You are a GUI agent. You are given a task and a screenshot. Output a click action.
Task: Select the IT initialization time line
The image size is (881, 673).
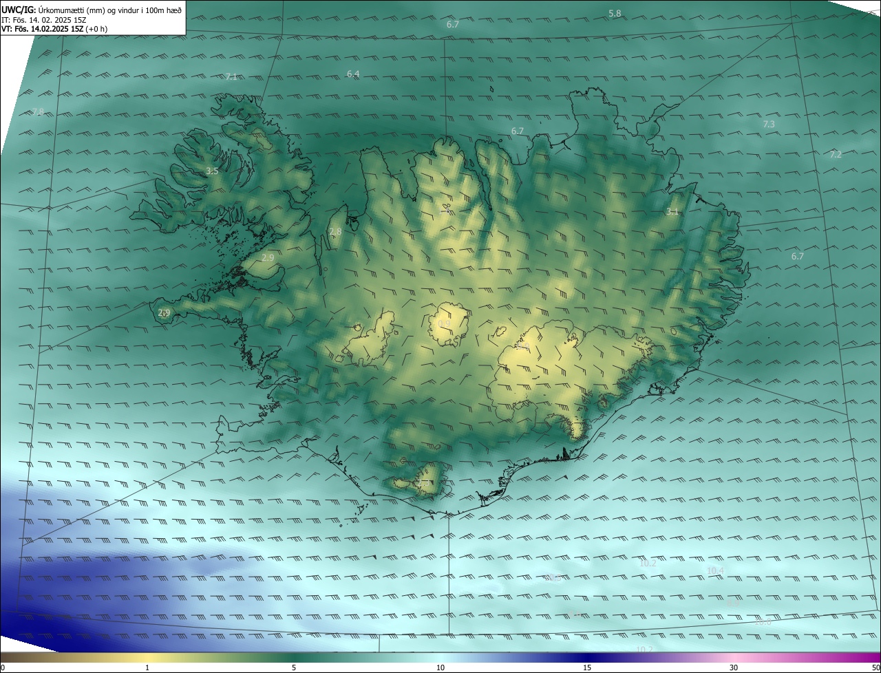tap(43, 19)
